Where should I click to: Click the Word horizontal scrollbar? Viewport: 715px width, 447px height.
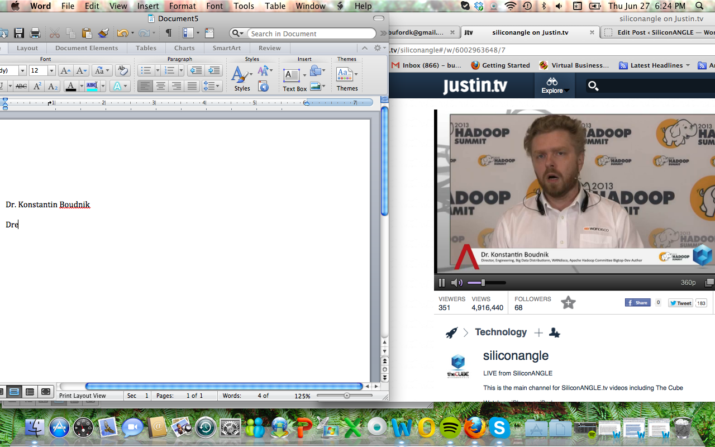pyautogui.click(x=223, y=386)
